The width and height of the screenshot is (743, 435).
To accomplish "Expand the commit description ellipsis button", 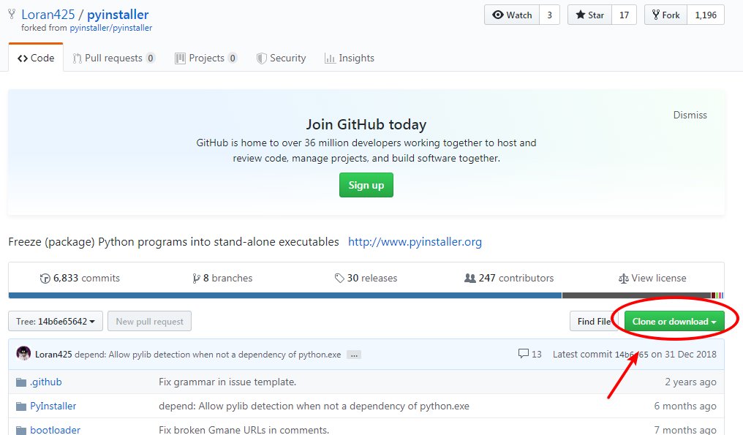I will 354,355.
